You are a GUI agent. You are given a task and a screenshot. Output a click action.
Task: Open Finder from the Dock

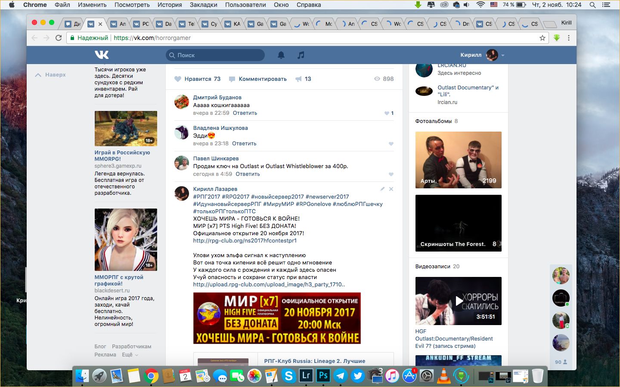point(82,375)
